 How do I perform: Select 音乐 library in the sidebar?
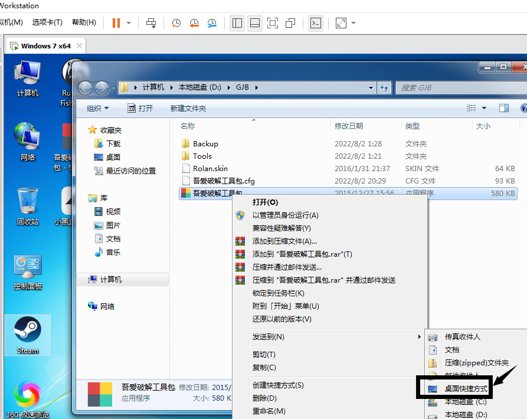point(107,253)
